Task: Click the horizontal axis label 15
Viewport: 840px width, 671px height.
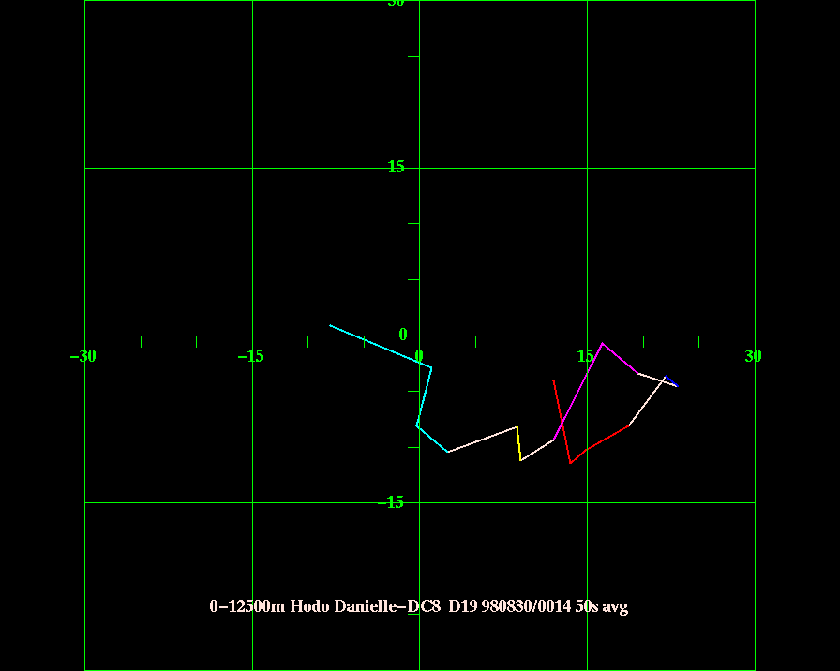Action: (586, 355)
